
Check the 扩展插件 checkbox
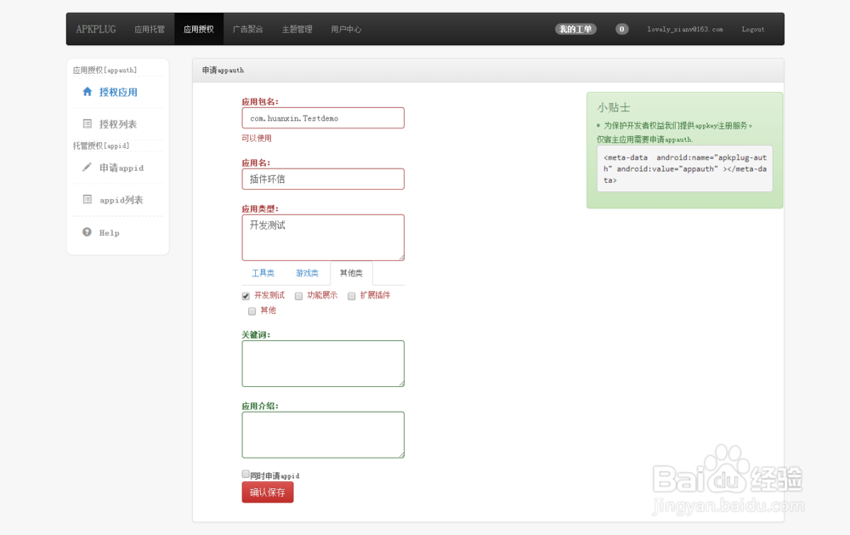pos(351,296)
